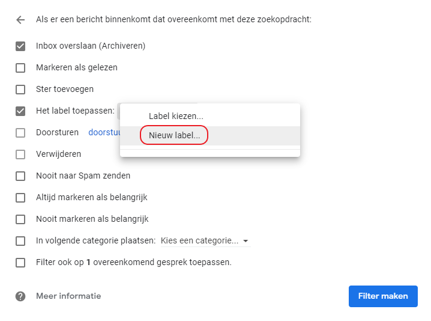Toggle Inbox overslaan (Archiveren) checkbox
431x321 pixels.
click(20, 46)
